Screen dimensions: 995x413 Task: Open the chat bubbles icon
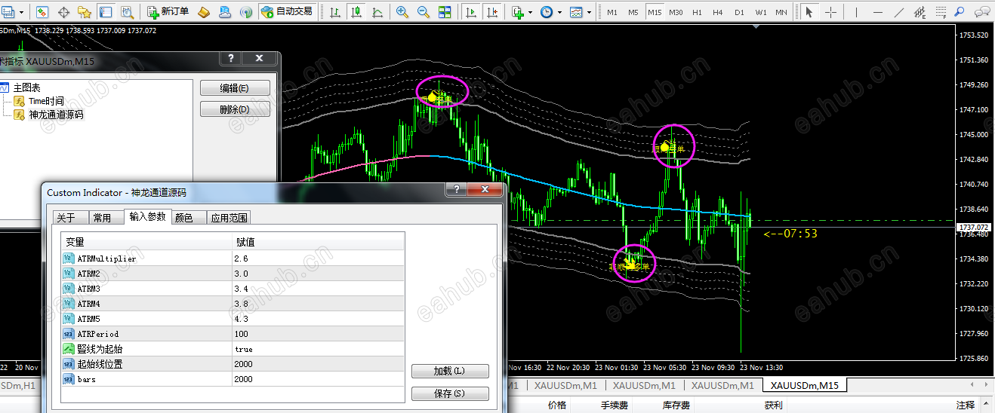point(982,12)
